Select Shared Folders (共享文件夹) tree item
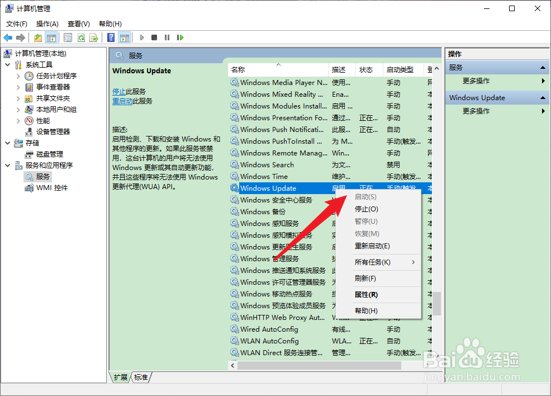Screen dimensions: 551x396 [x=53, y=98]
